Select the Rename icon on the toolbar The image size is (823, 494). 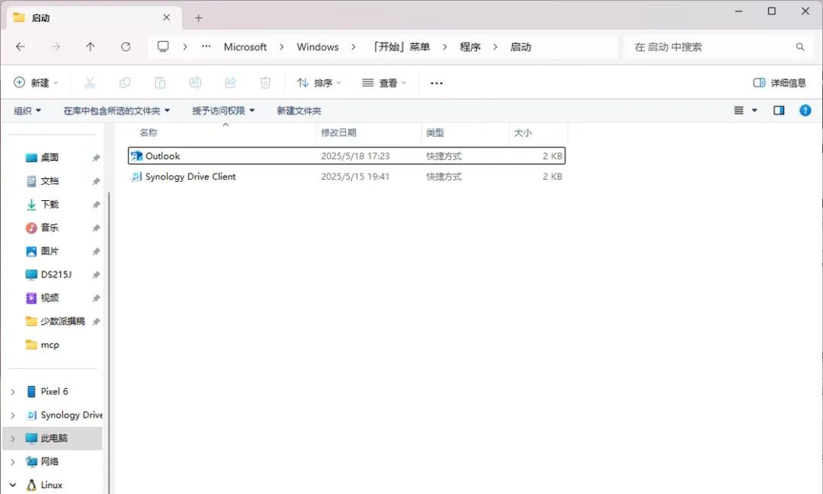pos(195,82)
